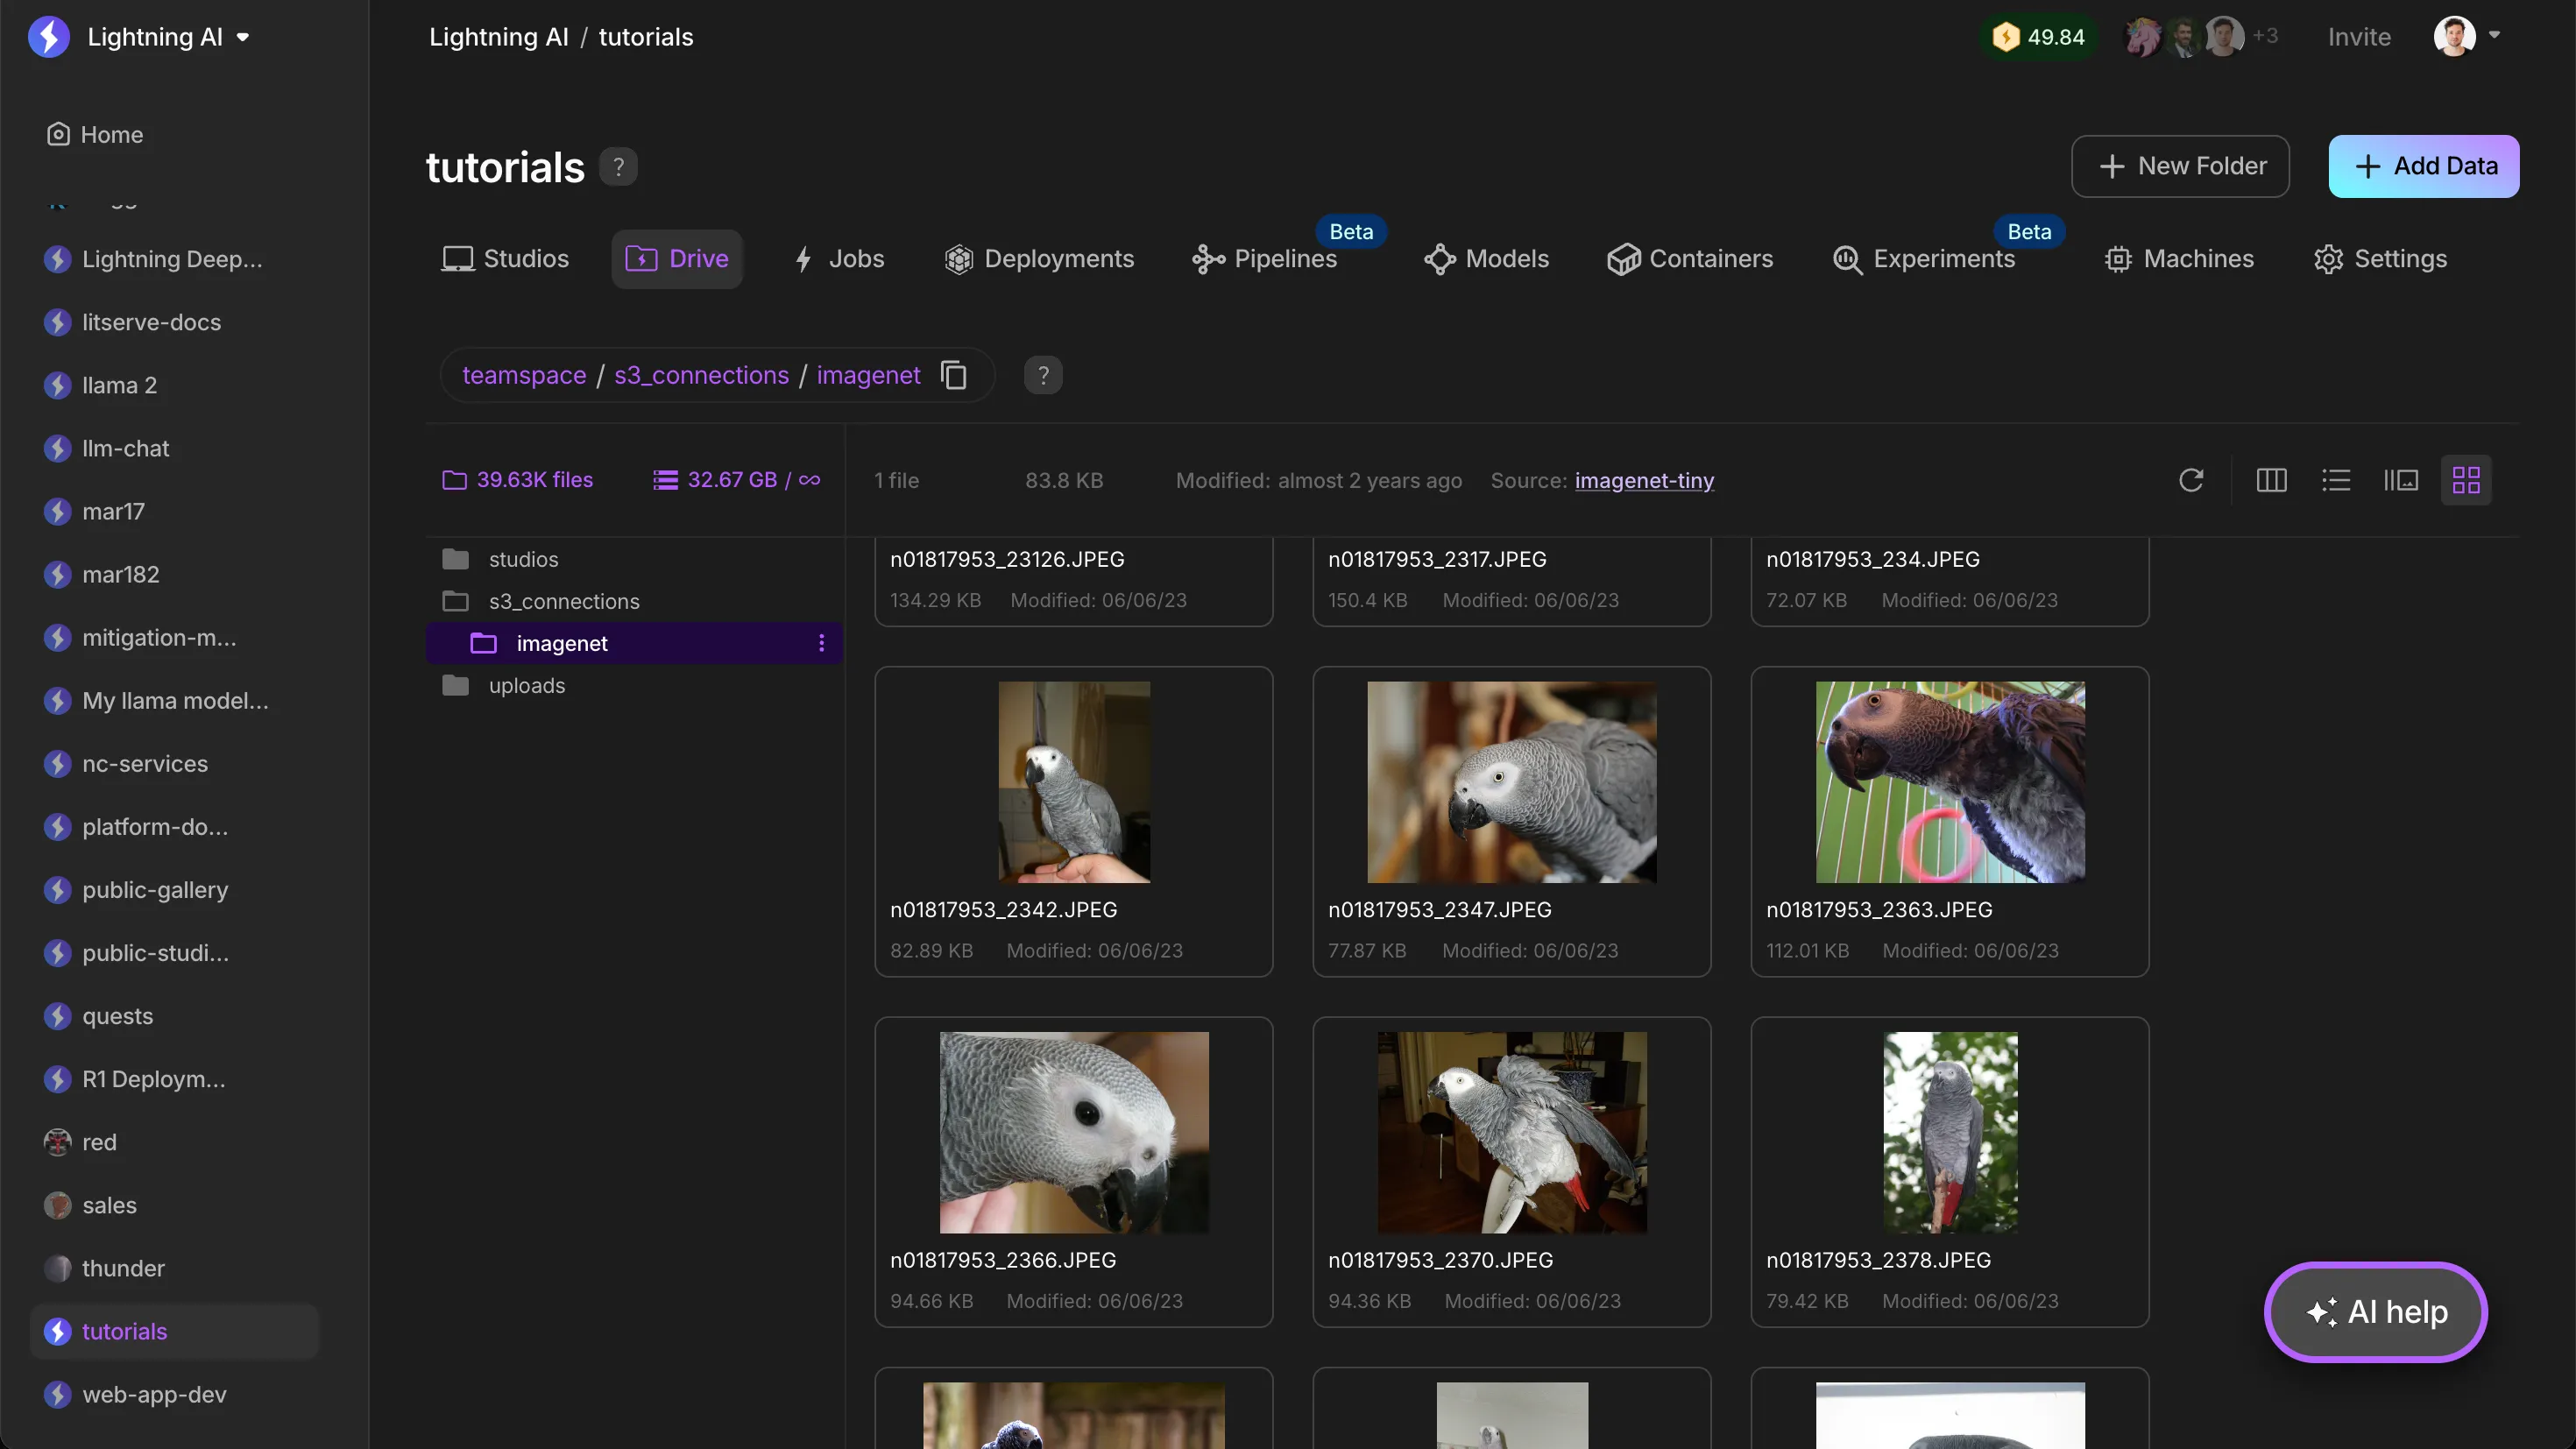This screenshot has height=1449, width=2576.
Task: Open the help icon beside tutorials title
Action: (x=618, y=167)
